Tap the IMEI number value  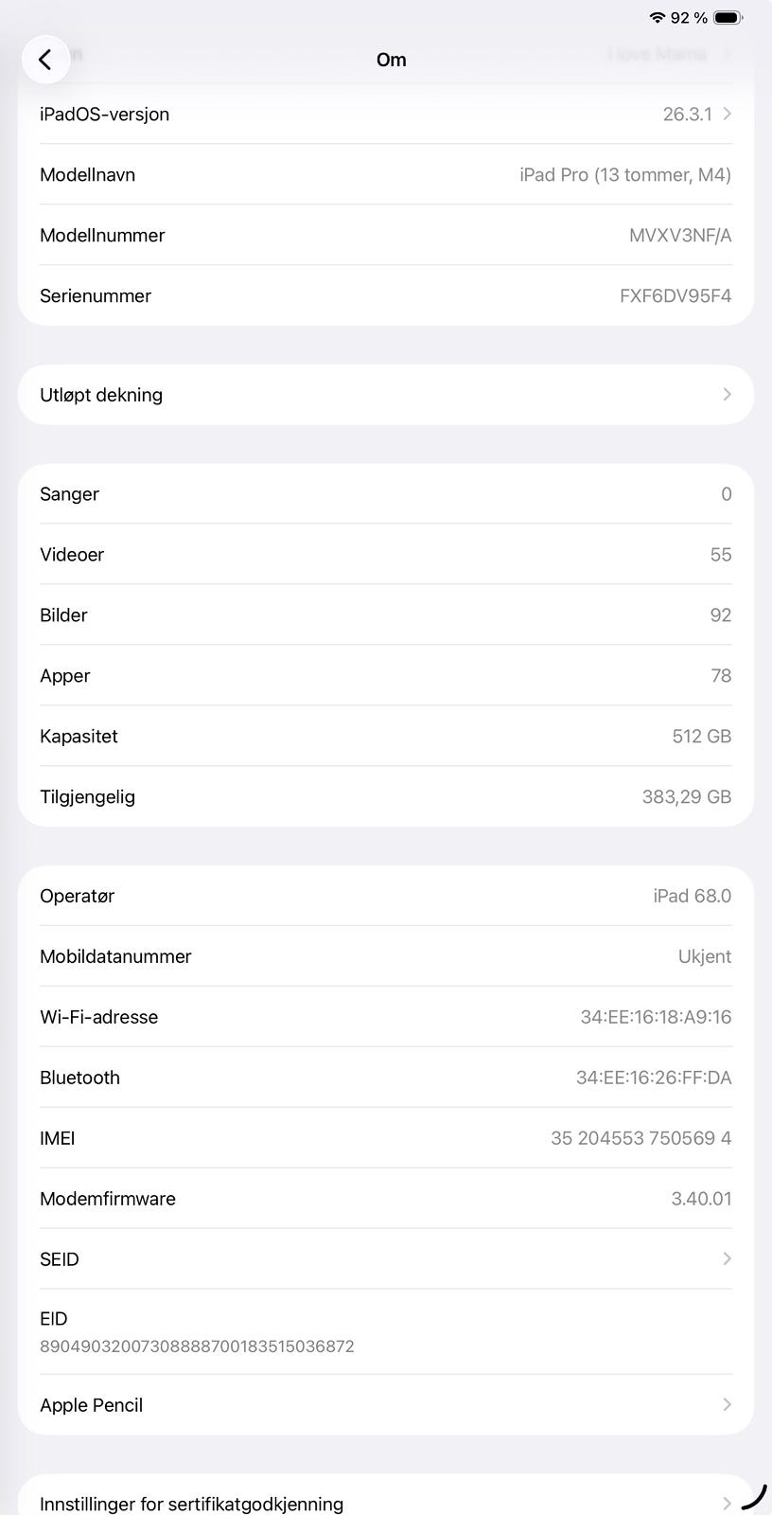click(640, 1138)
